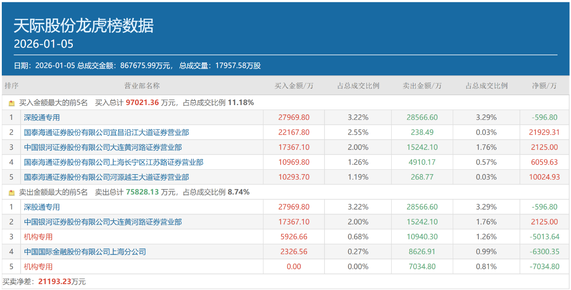This screenshot has height=290, width=571.
Task: Click the icon beside 卖出金额最大的前5名
Action: 12,193
